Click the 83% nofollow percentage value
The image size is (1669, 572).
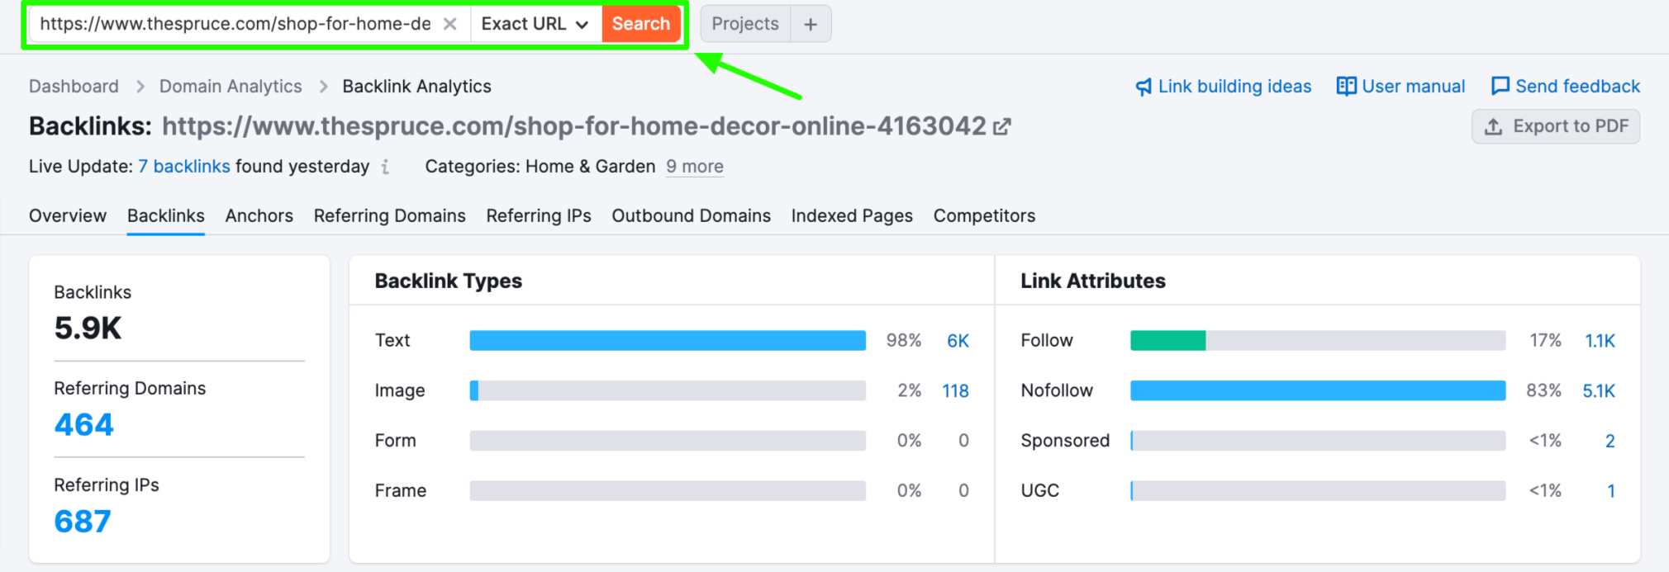(1543, 390)
